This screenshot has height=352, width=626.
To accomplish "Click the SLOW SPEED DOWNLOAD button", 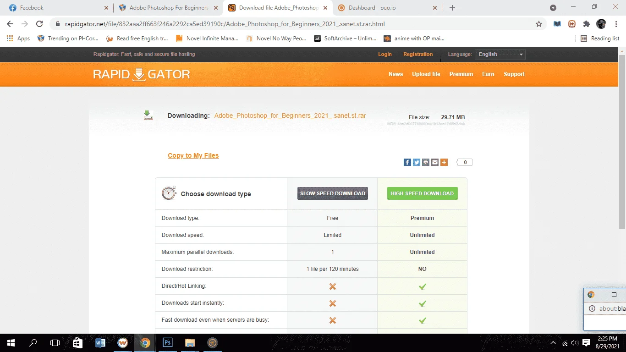I will [333, 193].
